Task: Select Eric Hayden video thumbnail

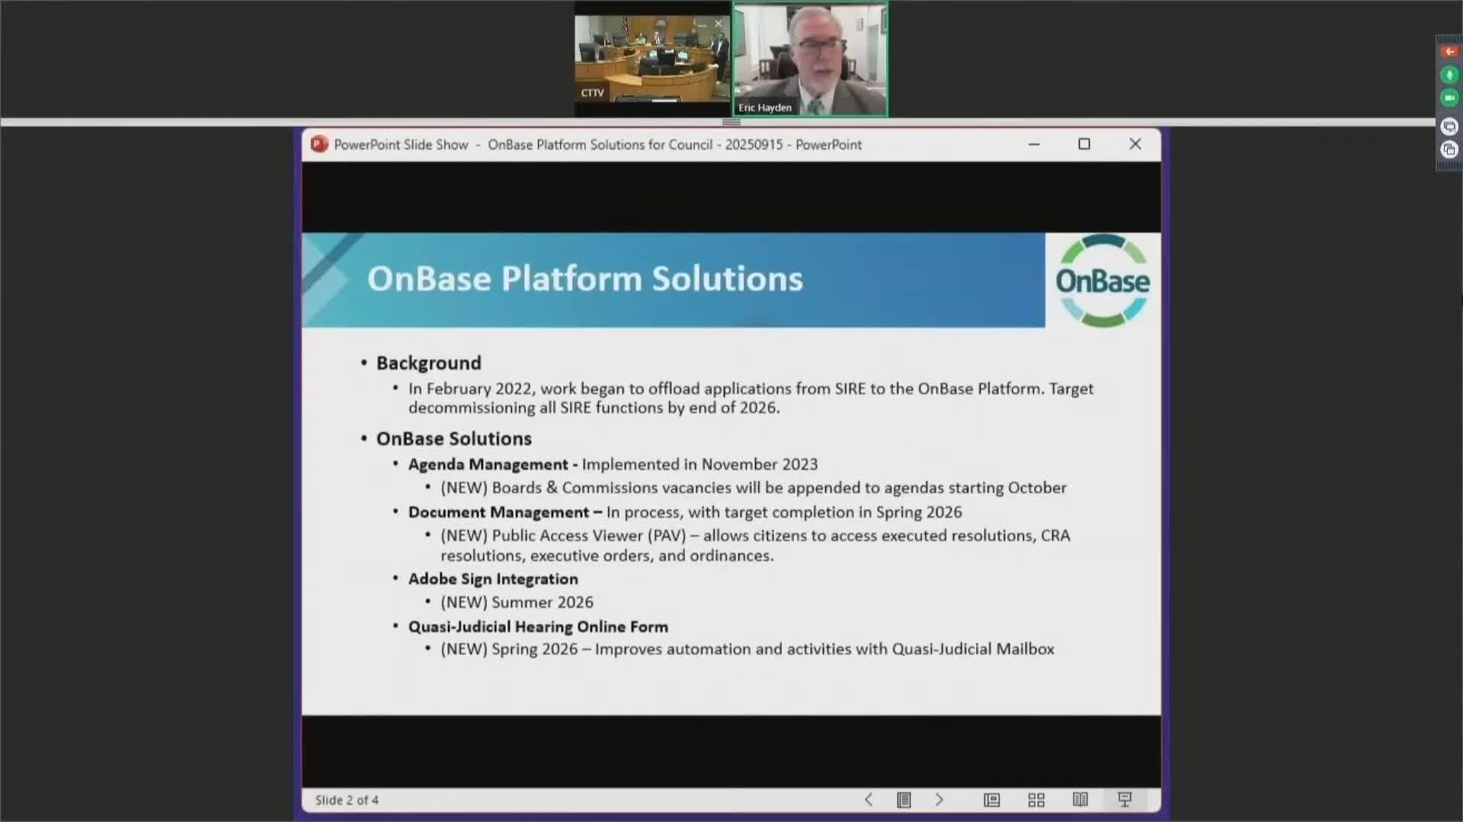Action: (x=810, y=61)
